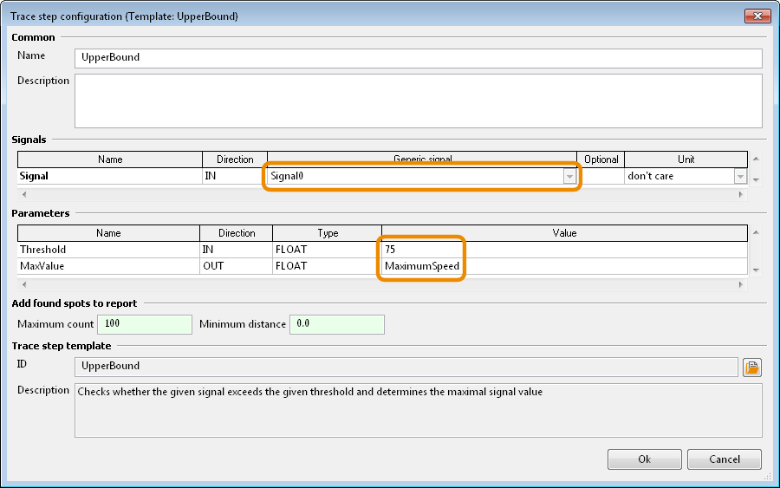Image resolution: width=780 pixels, height=488 pixels.
Task: Click into the empty Common Description box
Action: coord(419,101)
